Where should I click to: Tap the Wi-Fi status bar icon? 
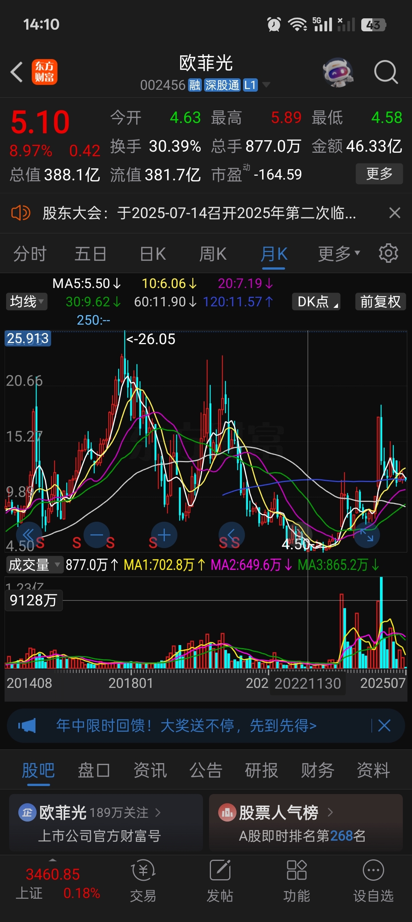[x=298, y=24]
